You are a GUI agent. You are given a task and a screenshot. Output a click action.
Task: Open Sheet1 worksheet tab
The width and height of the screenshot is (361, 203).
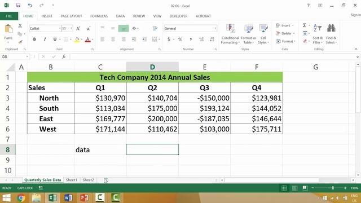click(x=72, y=180)
